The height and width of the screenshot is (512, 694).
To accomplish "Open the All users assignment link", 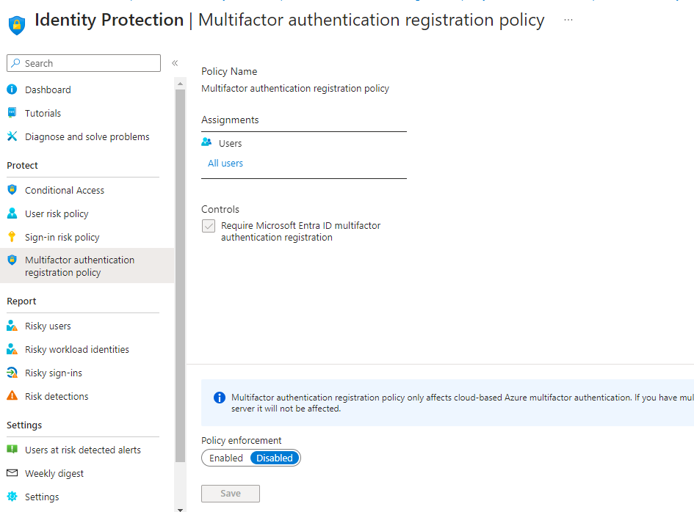I will click(x=225, y=163).
